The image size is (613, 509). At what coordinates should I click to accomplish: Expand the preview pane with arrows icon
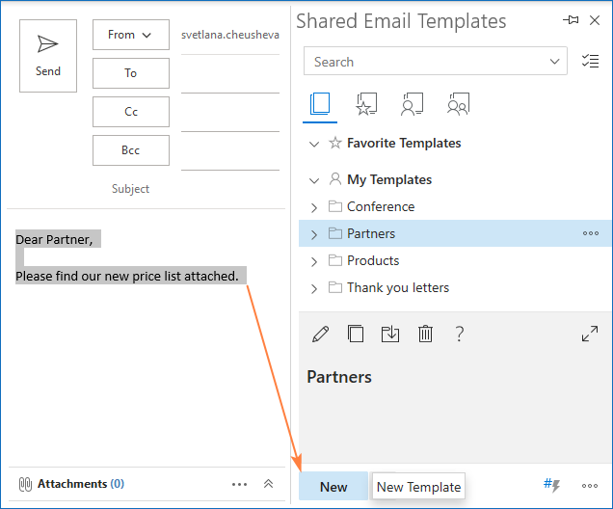590,334
